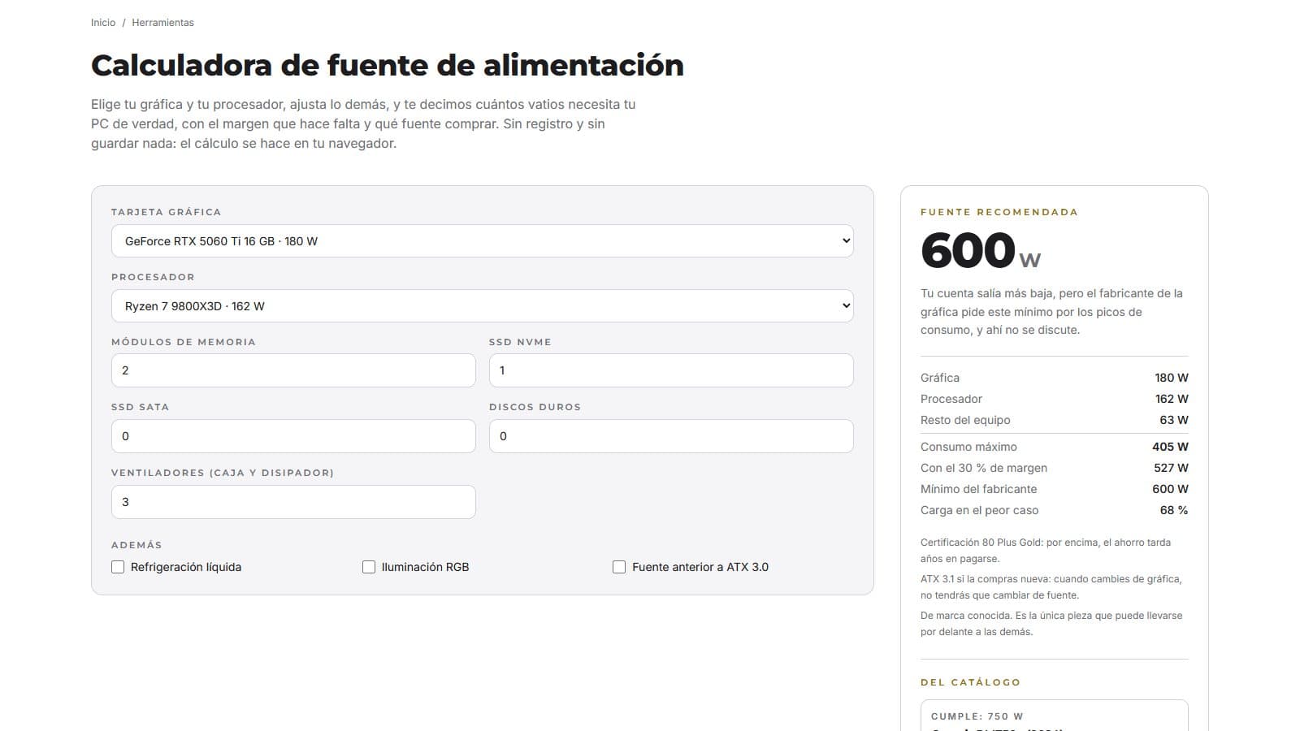Image resolution: width=1300 pixels, height=731 pixels.
Task: Enable the Iluminación RGB checkbox
Action: tap(369, 567)
